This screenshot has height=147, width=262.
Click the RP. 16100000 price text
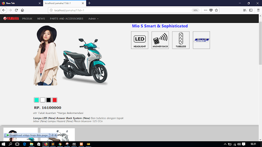[x=47, y=108]
